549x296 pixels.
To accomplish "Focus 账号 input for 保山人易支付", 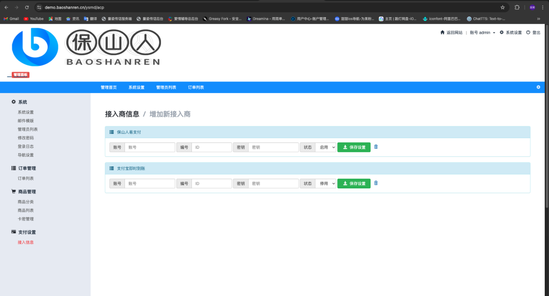I will coord(150,147).
